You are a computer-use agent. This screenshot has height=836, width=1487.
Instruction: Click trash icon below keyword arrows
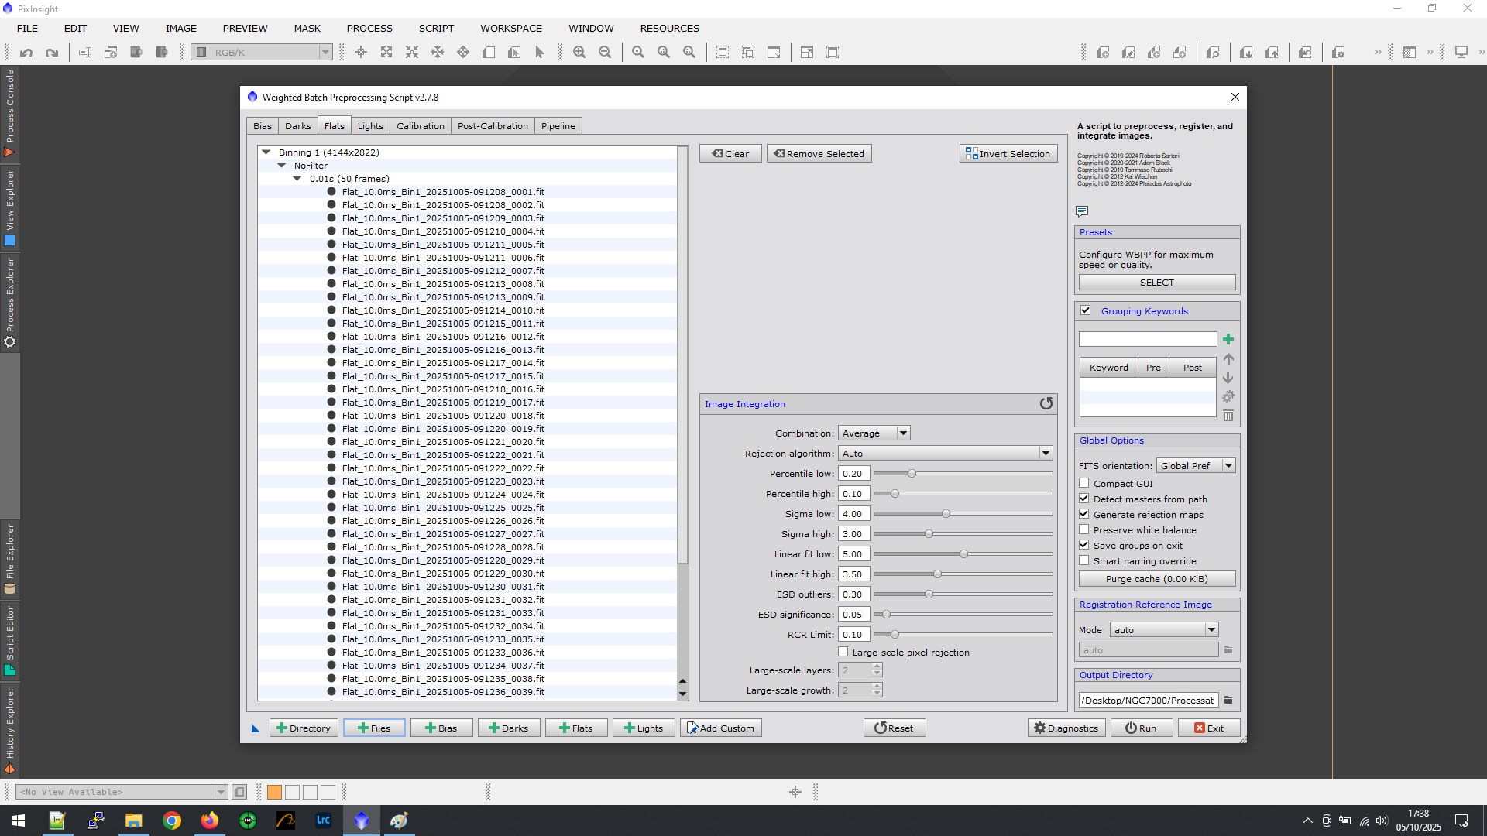(1228, 416)
